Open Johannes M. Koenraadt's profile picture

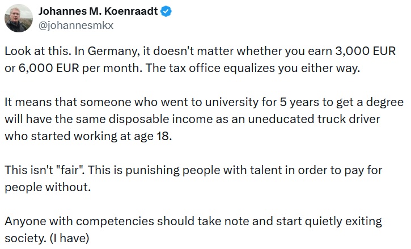pyautogui.click(x=19, y=18)
